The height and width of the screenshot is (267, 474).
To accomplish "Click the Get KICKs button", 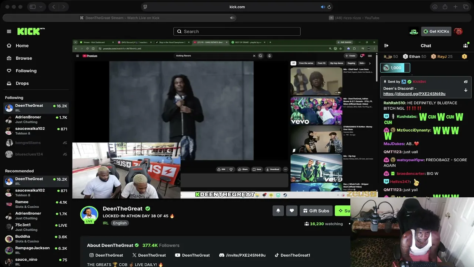I will click(436, 32).
